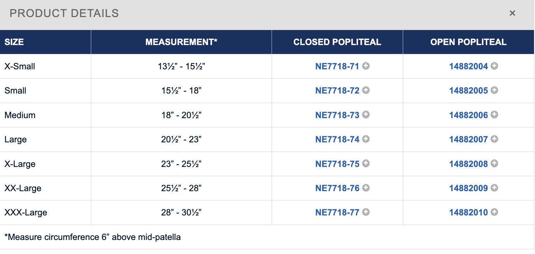Open the 14882009 product link

point(468,188)
